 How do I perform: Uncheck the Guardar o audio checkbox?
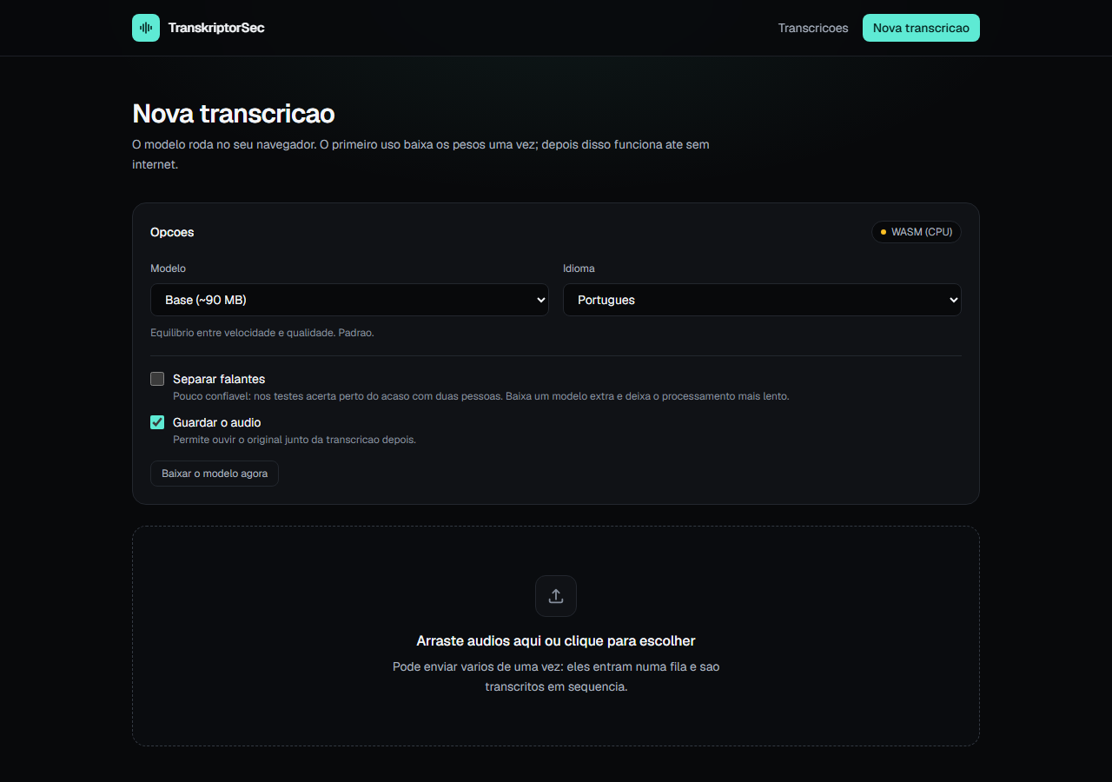157,422
